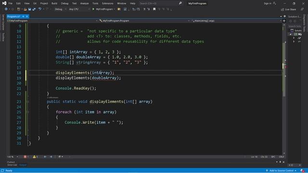Click the Send Feedback icon

(302, 9)
